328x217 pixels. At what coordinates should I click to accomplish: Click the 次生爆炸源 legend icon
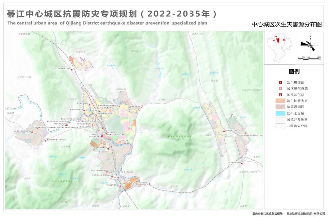pyautogui.click(x=280, y=83)
